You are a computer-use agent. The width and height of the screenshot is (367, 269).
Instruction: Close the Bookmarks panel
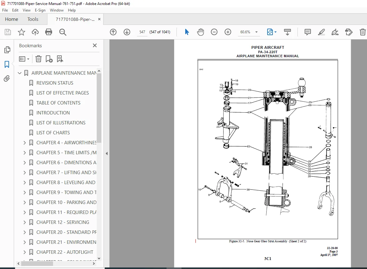click(x=95, y=45)
